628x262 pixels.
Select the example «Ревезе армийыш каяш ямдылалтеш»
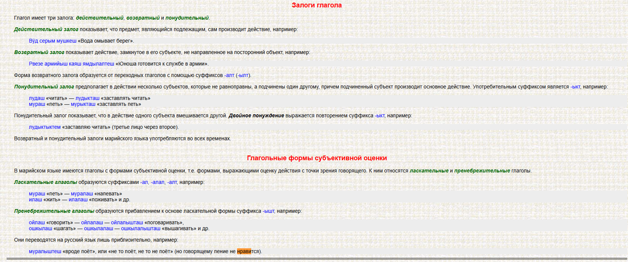[71, 64]
